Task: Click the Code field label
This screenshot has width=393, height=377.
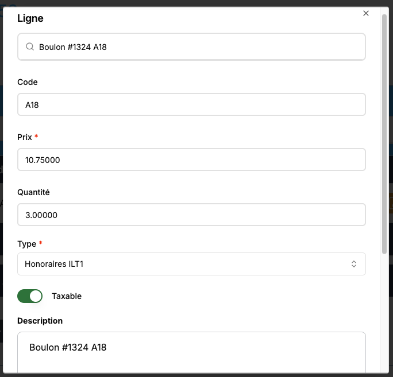Action: click(x=28, y=82)
